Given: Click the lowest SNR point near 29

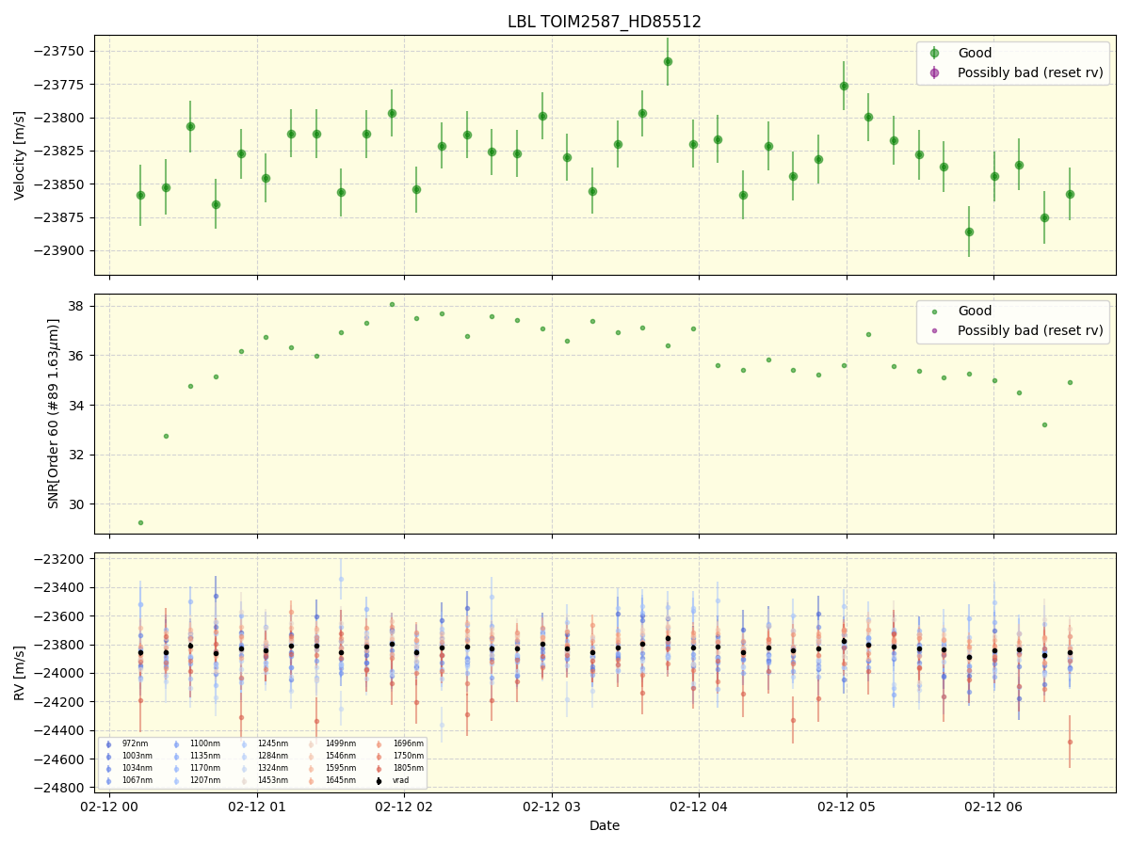Looking at the screenshot, I should pos(140,522).
